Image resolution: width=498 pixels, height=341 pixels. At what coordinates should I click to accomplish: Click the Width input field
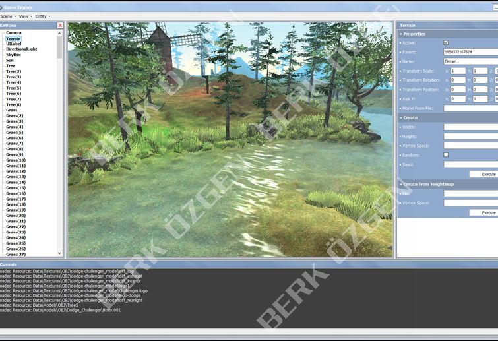[x=471, y=127]
